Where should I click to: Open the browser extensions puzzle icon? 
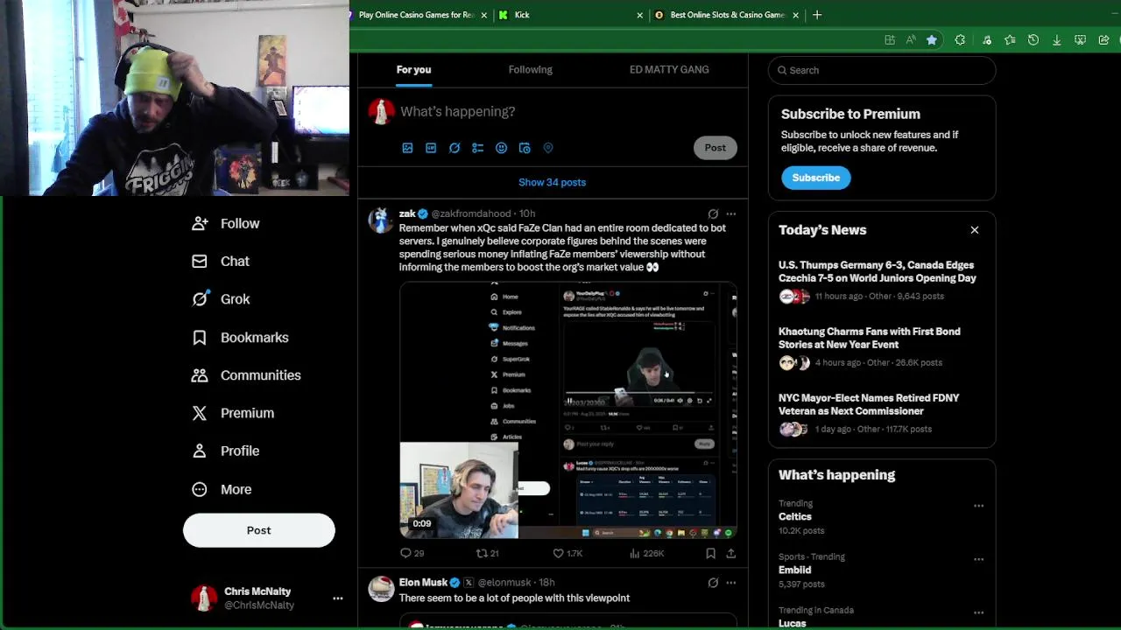point(960,39)
